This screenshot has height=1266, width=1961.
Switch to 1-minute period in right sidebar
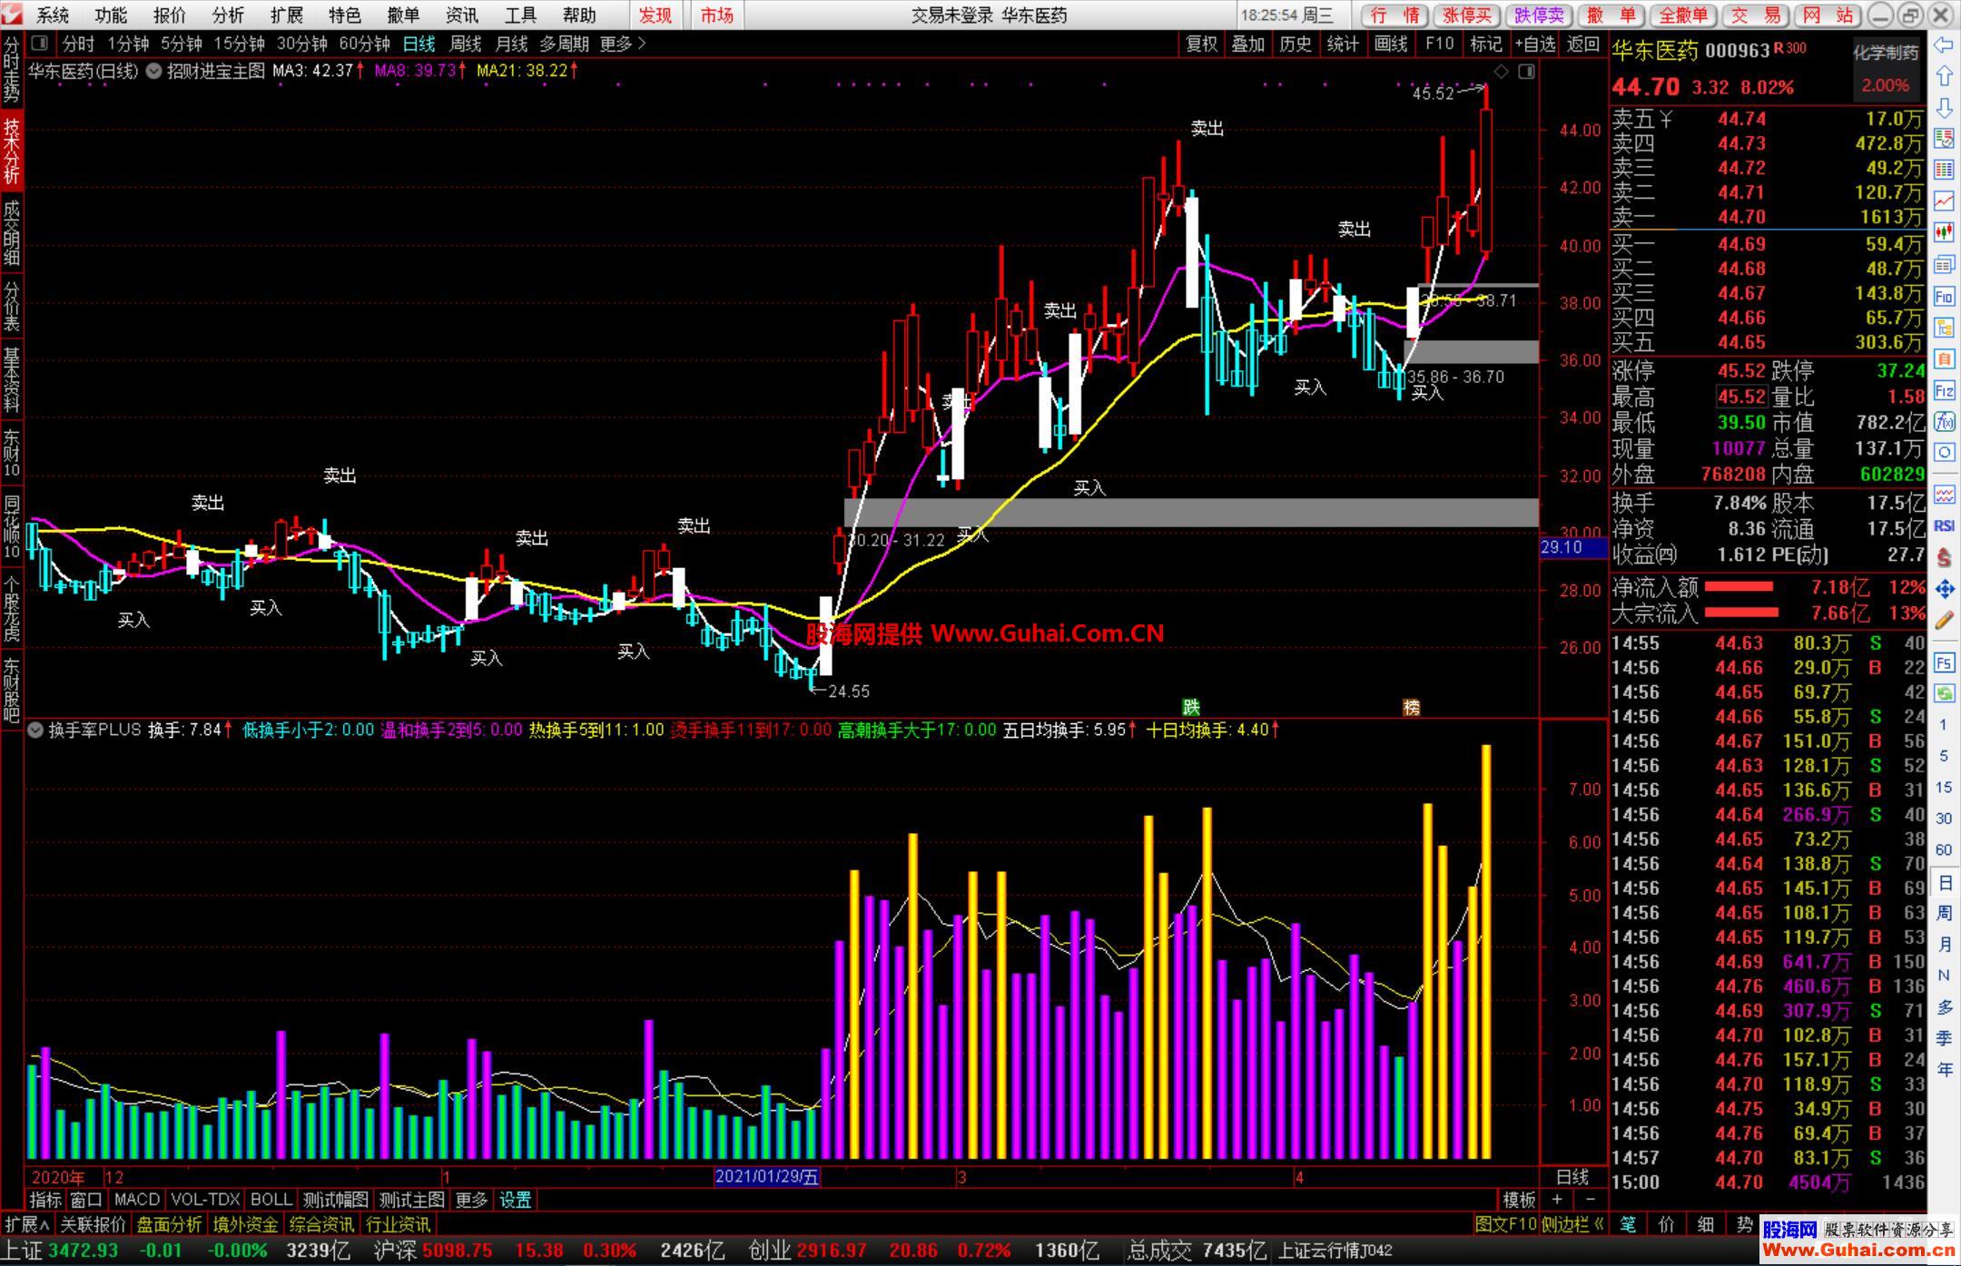coord(1944,724)
